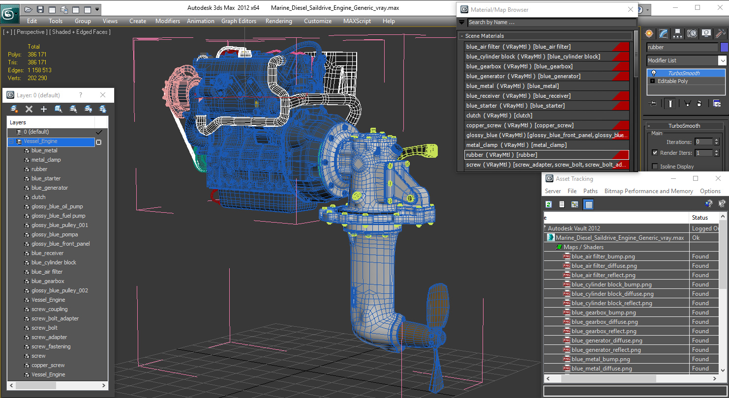
Task: Open the Quick Access toolbar dropdown arrow
Action: pyautogui.click(x=97, y=9)
